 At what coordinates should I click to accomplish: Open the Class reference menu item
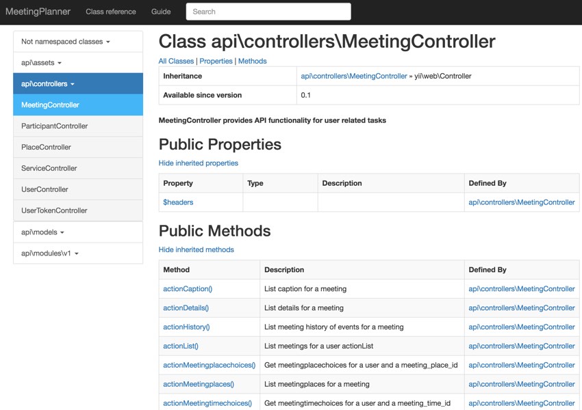tap(111, 12)
